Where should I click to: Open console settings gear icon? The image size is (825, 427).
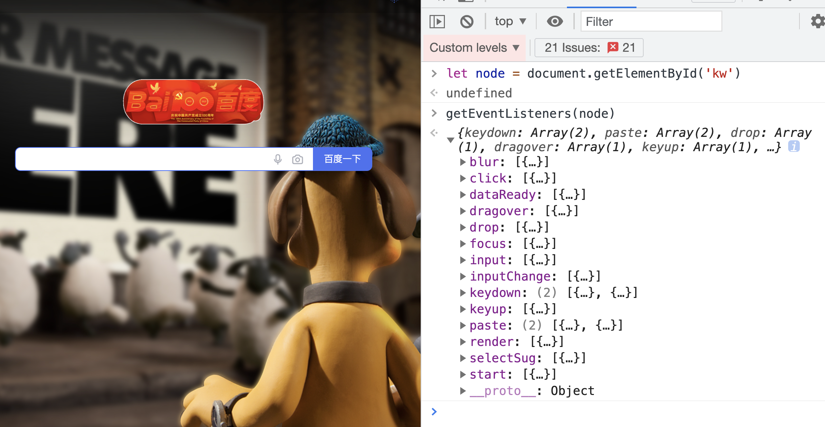click(x=817, y=22)
